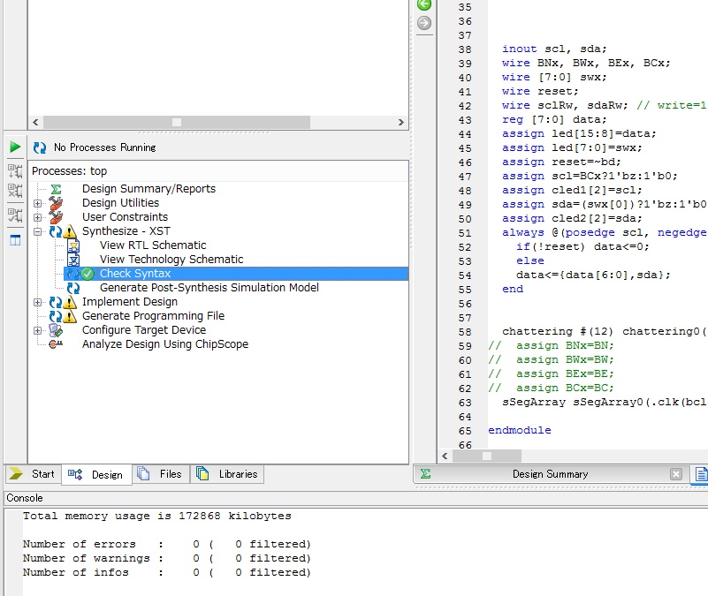
Task: Click the green back navigation arrow
Action: pos(424,4)
